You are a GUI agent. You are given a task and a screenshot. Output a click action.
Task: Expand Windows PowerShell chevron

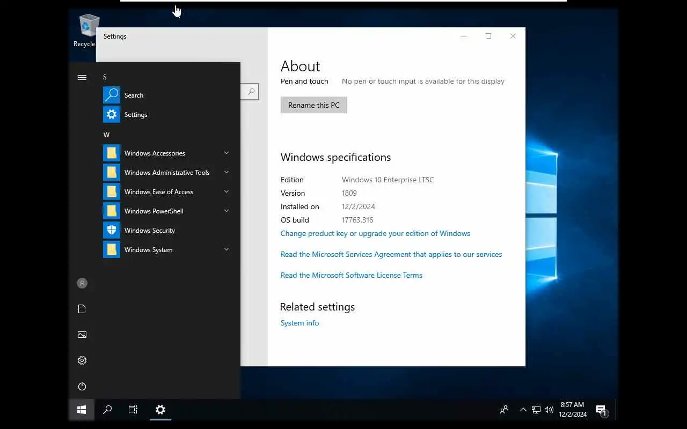(226, 211)
